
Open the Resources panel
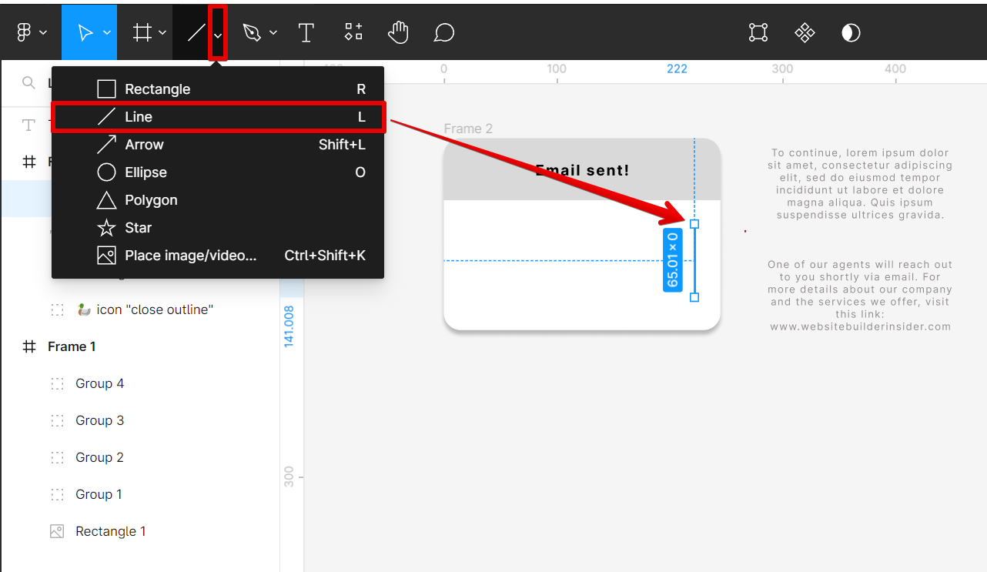[x=353, y=32]
